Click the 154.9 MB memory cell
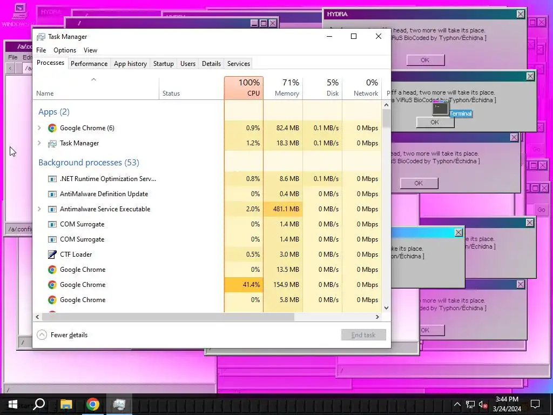The width and height of the screenshot is (553, 415). 283,284
